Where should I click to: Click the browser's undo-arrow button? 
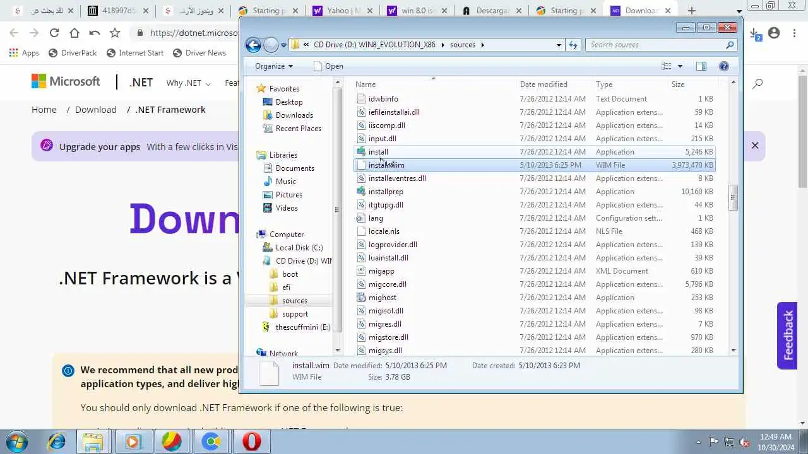tap(95, 33)
